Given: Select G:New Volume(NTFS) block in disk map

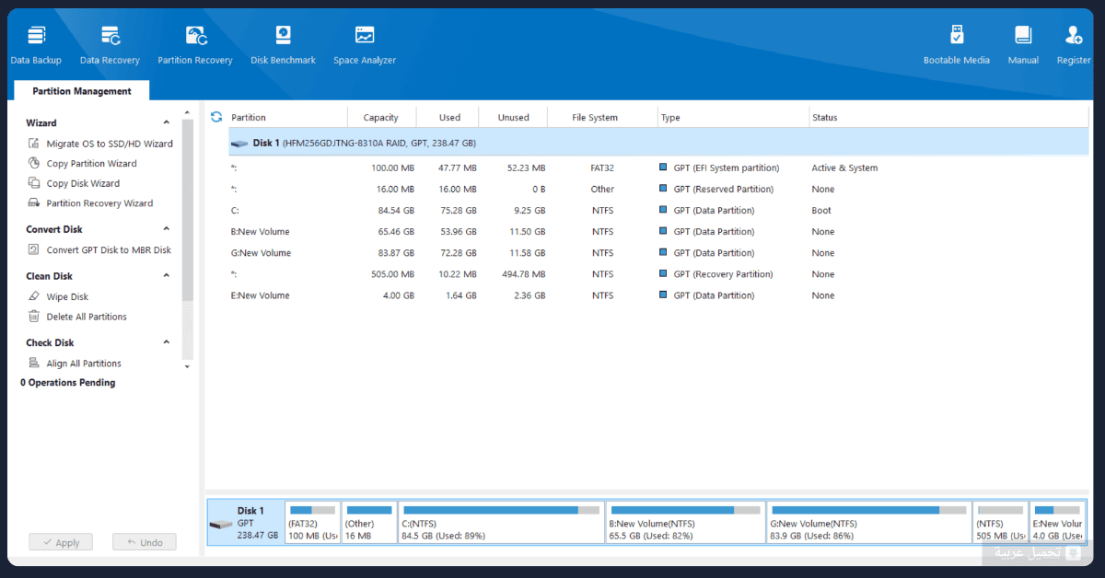Looking at the screenshot, I should tap(869, 523).
